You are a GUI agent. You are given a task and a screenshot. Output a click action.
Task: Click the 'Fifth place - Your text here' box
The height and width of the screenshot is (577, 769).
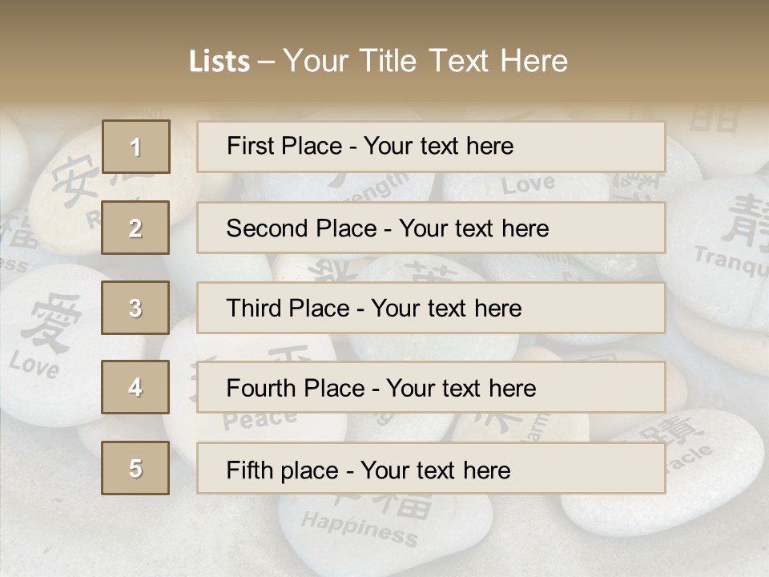[x=431, y=469]
